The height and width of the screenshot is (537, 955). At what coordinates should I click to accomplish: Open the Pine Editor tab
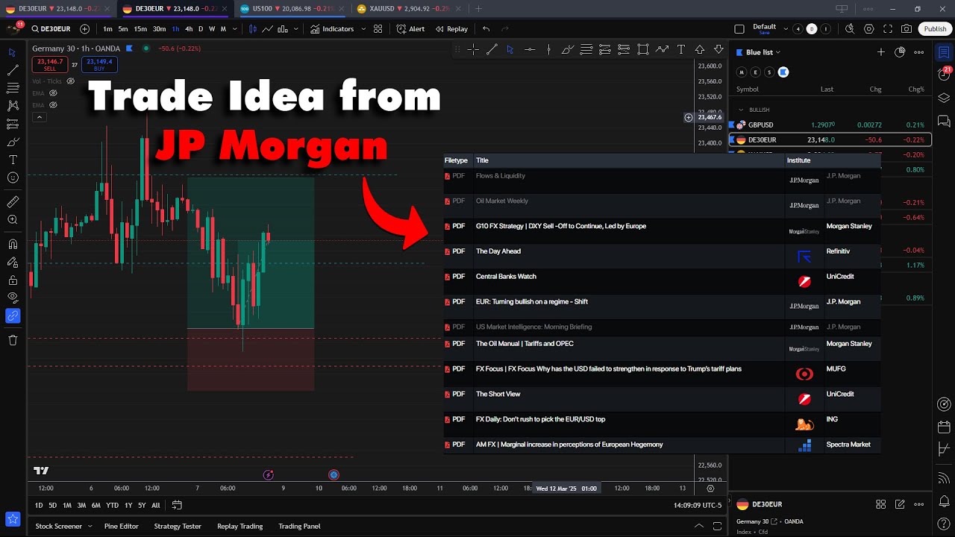click(x=122, y=526)
